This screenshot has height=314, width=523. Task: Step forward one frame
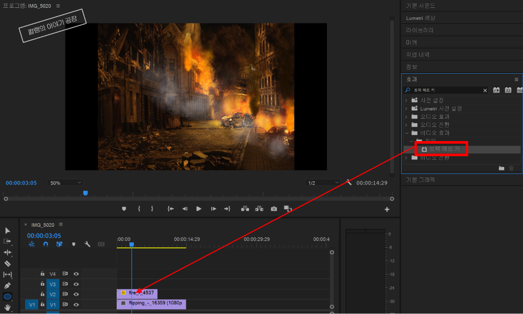[x=213, y=208]
